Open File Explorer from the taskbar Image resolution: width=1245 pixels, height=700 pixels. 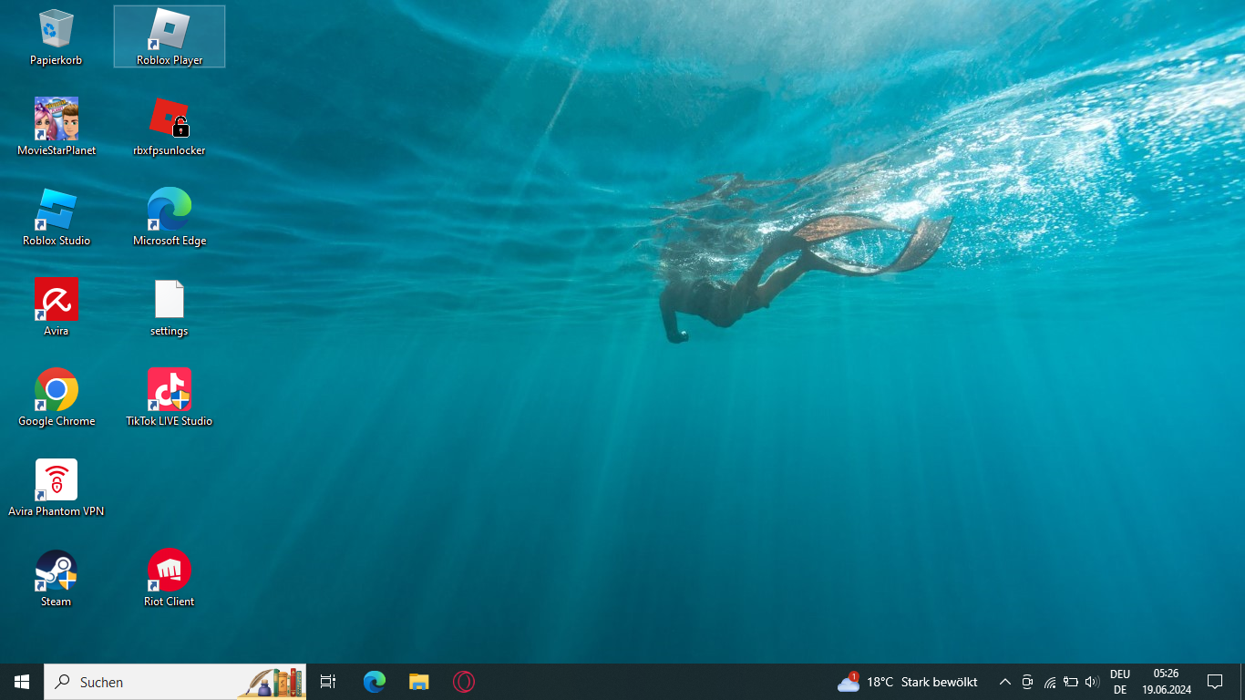pos(418,682)
